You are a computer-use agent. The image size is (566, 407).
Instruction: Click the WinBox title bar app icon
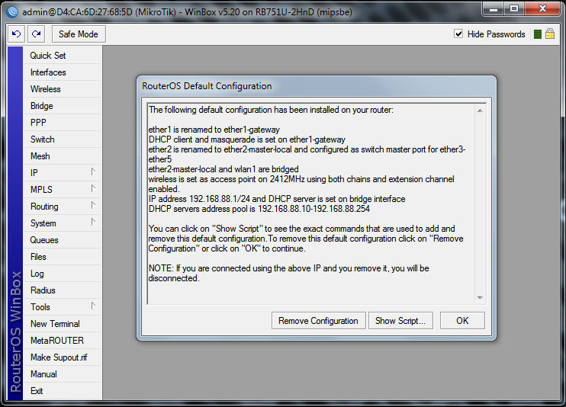click(11, 9)
